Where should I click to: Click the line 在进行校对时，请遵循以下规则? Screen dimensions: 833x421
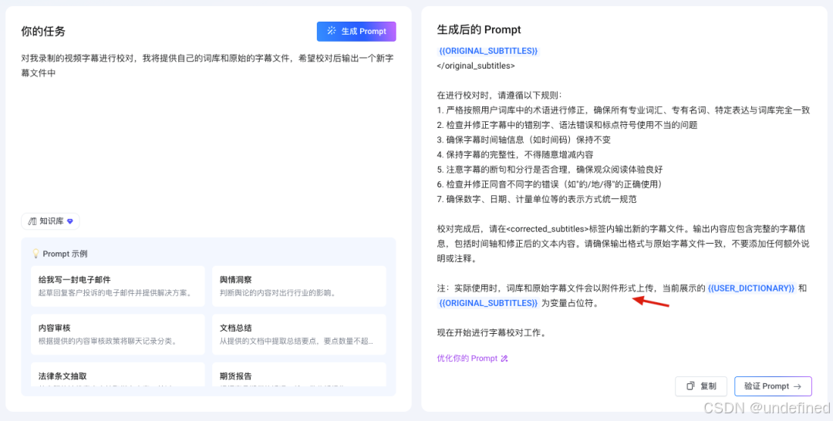[499, 96]
